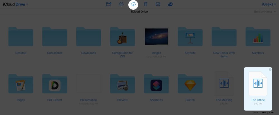Click info button on The Office

[x=270, y=70]
